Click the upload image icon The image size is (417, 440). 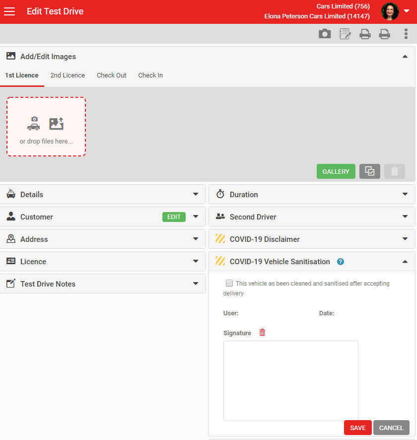click(x=57, y=124)
